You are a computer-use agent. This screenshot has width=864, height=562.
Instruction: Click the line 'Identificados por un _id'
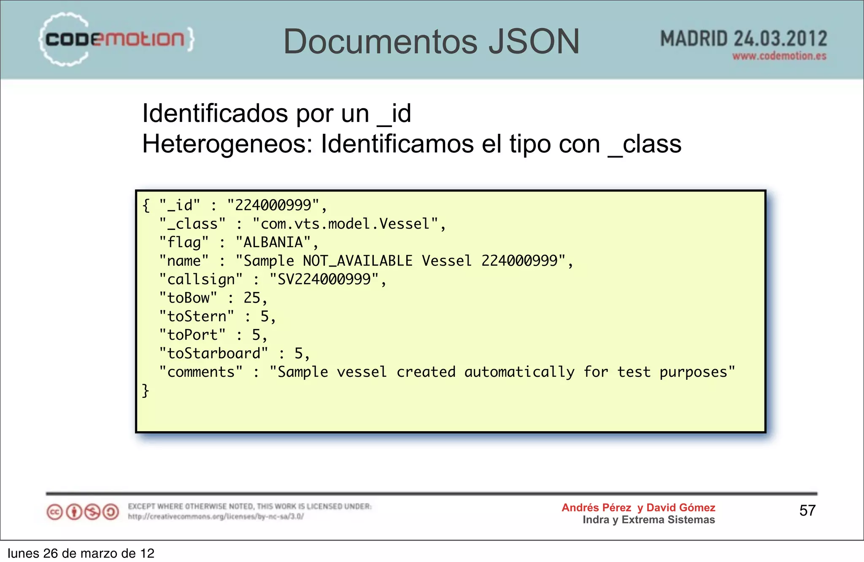276,114
